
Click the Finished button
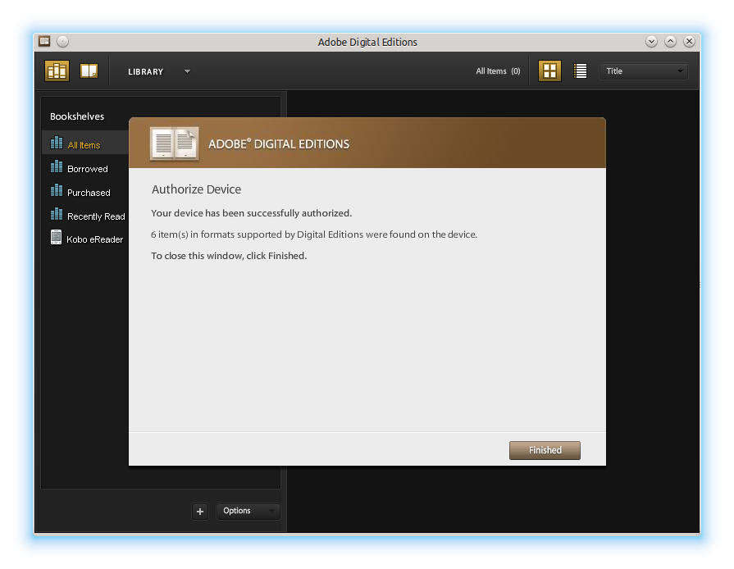[x=545, y=450]
